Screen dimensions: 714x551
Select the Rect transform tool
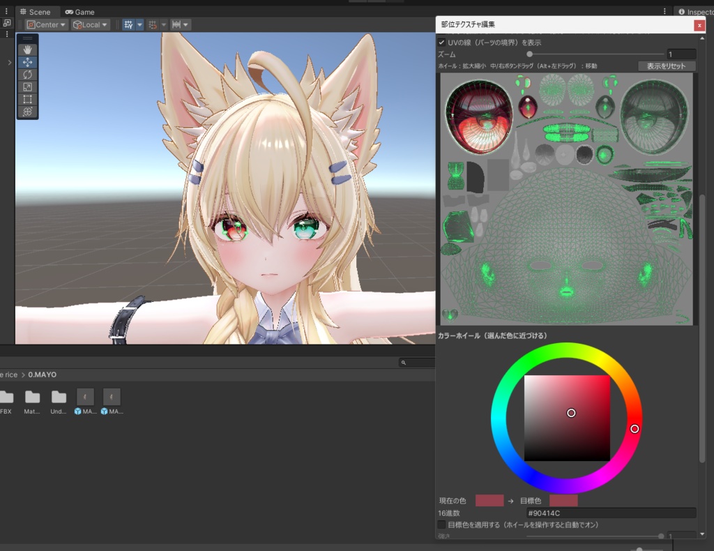point(27,99)
